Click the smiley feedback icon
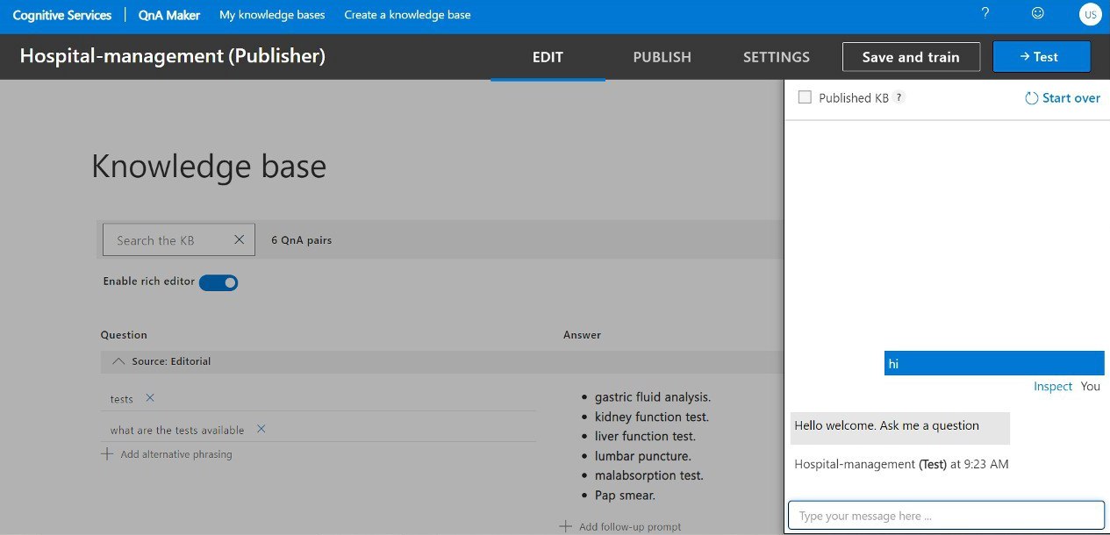Viewport: 1110px width, 535px height. click(x=1038, y=13)
